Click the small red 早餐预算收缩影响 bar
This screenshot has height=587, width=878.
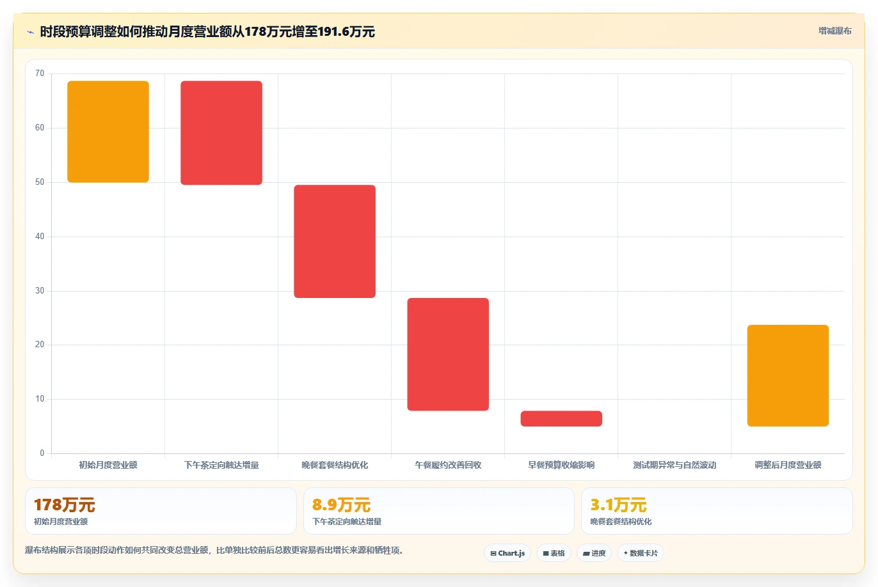pyautogui.click(x=561, y=419)
